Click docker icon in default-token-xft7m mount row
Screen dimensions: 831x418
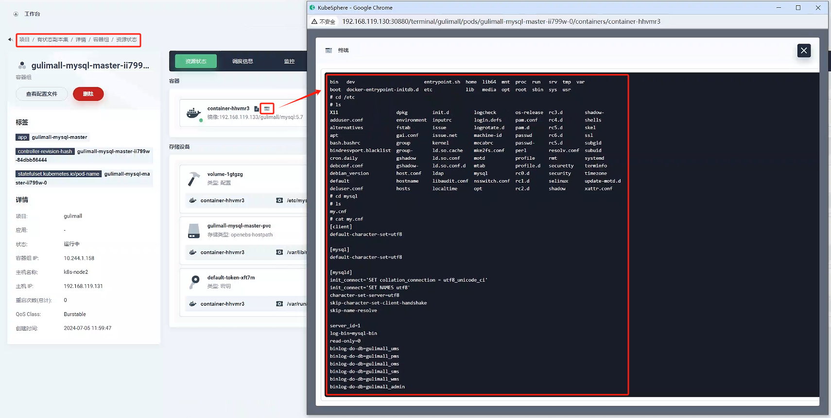192,304
